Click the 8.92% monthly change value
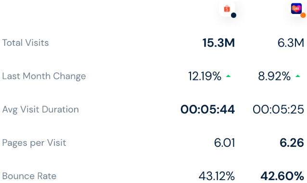Viewport: 307px width, 183px height. click(x=274, y=76)
